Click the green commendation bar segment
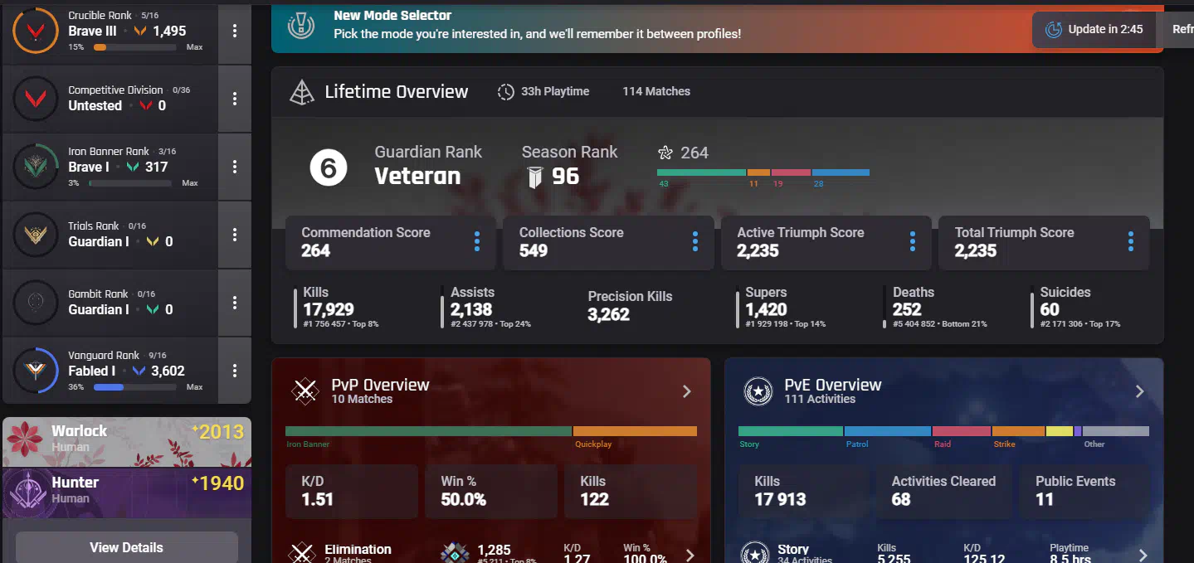 tap(702, 172)
